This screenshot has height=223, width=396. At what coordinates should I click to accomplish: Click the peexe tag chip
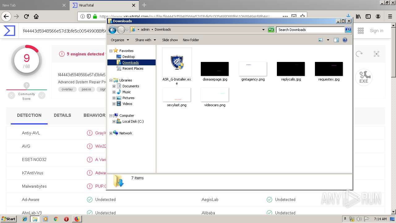click(86, 89)
